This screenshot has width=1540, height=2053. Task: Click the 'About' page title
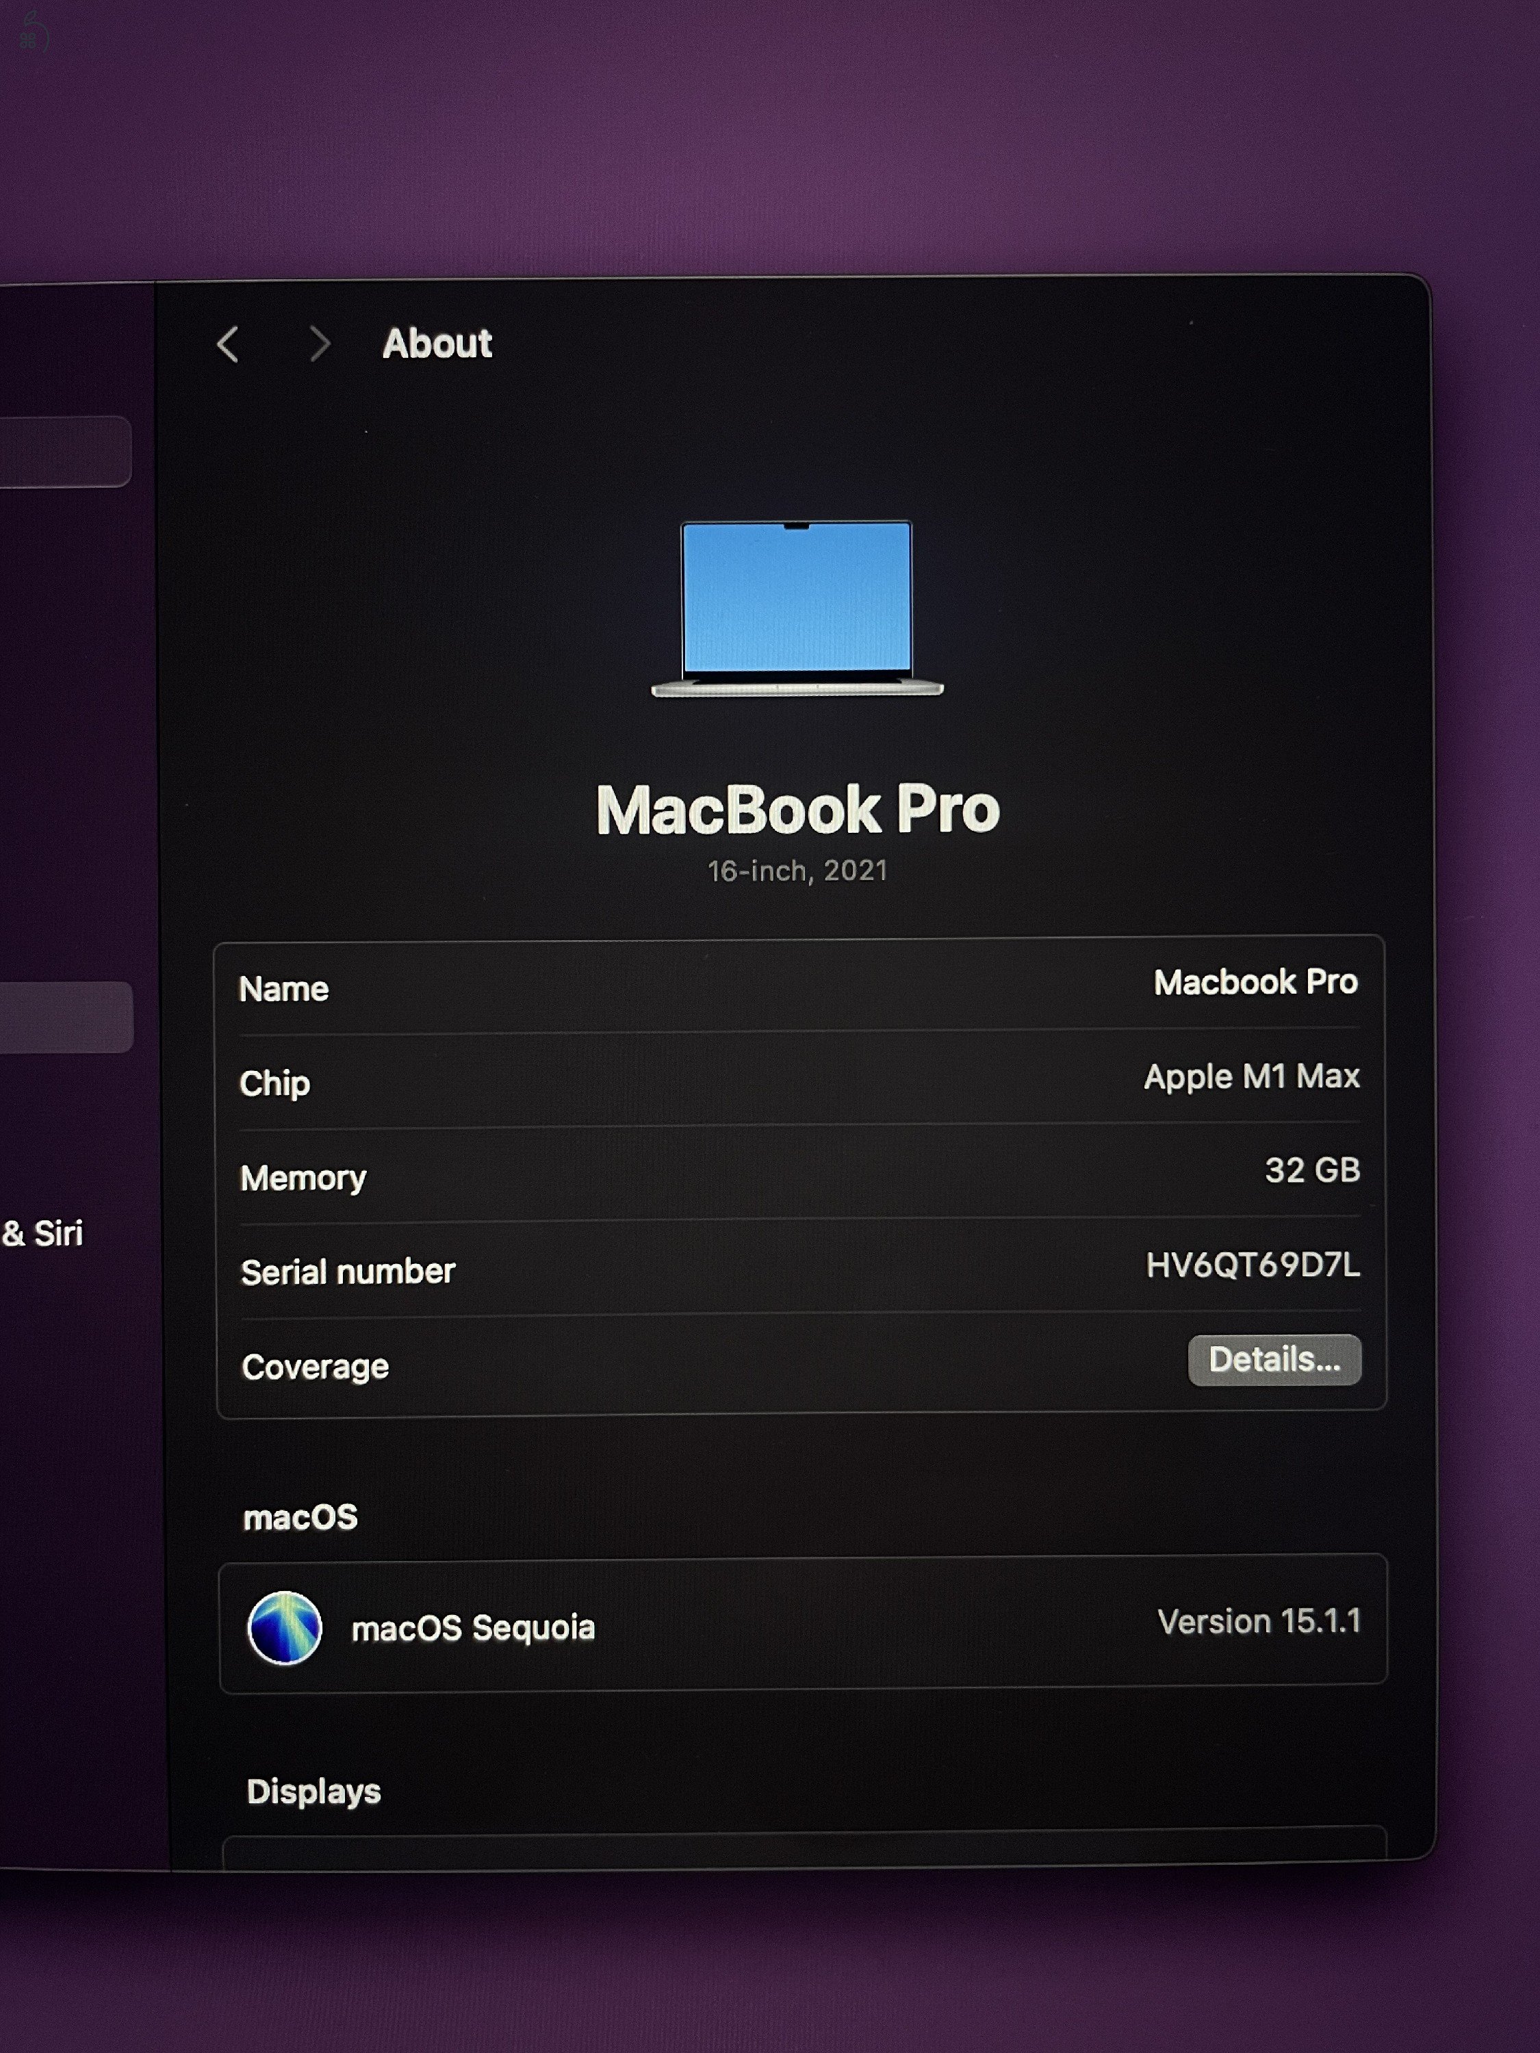[437, 344]
